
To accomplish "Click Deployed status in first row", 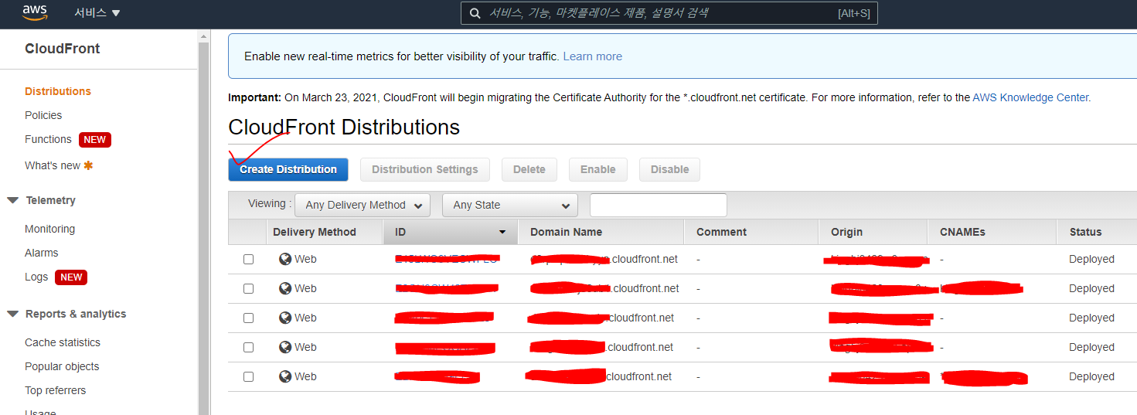I will tap(1091, 259).
